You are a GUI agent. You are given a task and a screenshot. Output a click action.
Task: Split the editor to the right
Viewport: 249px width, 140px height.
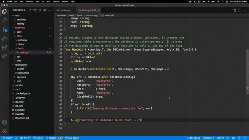pyautogui.click(x=240, y=10)
